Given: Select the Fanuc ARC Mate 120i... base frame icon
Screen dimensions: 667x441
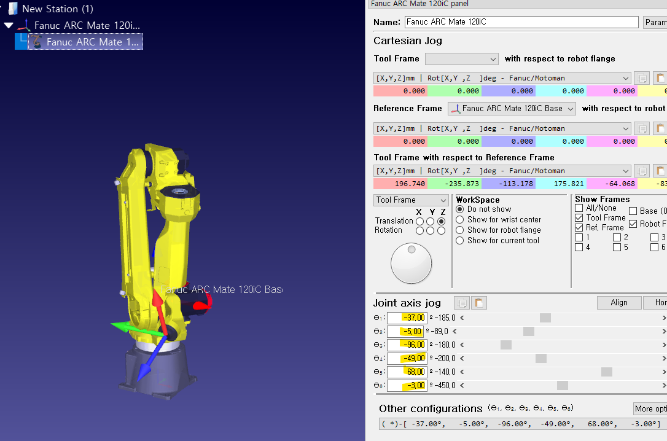Looking at the screenshot, I should 24,26.
